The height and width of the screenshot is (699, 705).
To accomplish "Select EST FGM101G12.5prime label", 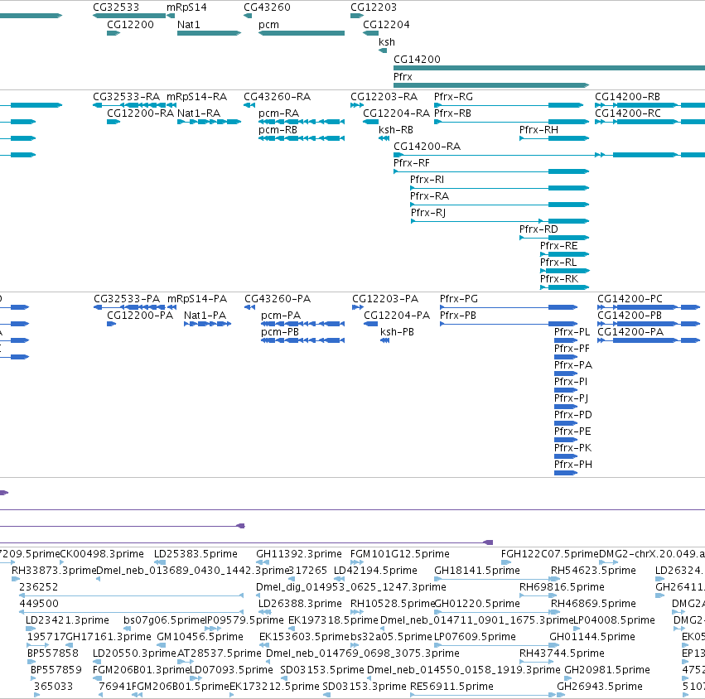I will [x=399, y=554].
